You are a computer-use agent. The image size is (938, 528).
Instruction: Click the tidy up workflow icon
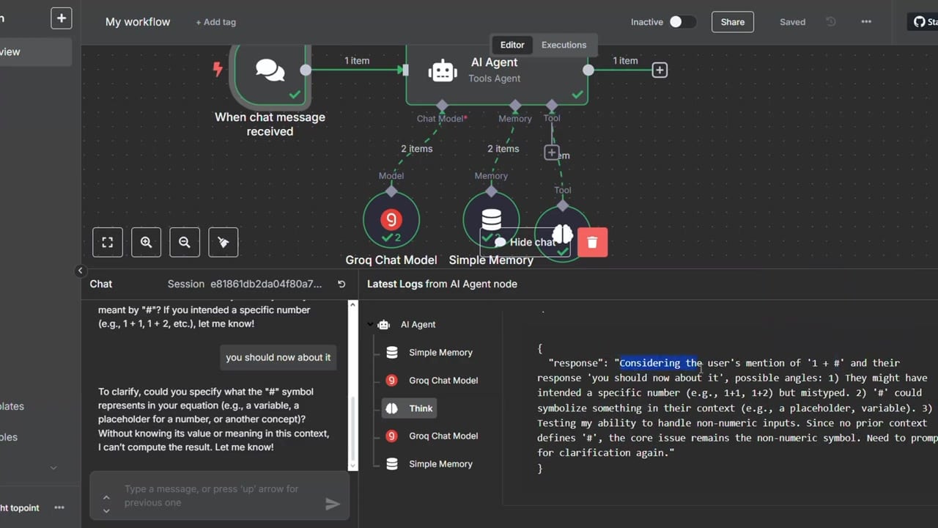tap(224, 242)
